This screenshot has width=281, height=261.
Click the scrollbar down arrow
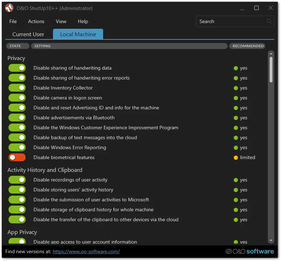click(x=271, y=240)
